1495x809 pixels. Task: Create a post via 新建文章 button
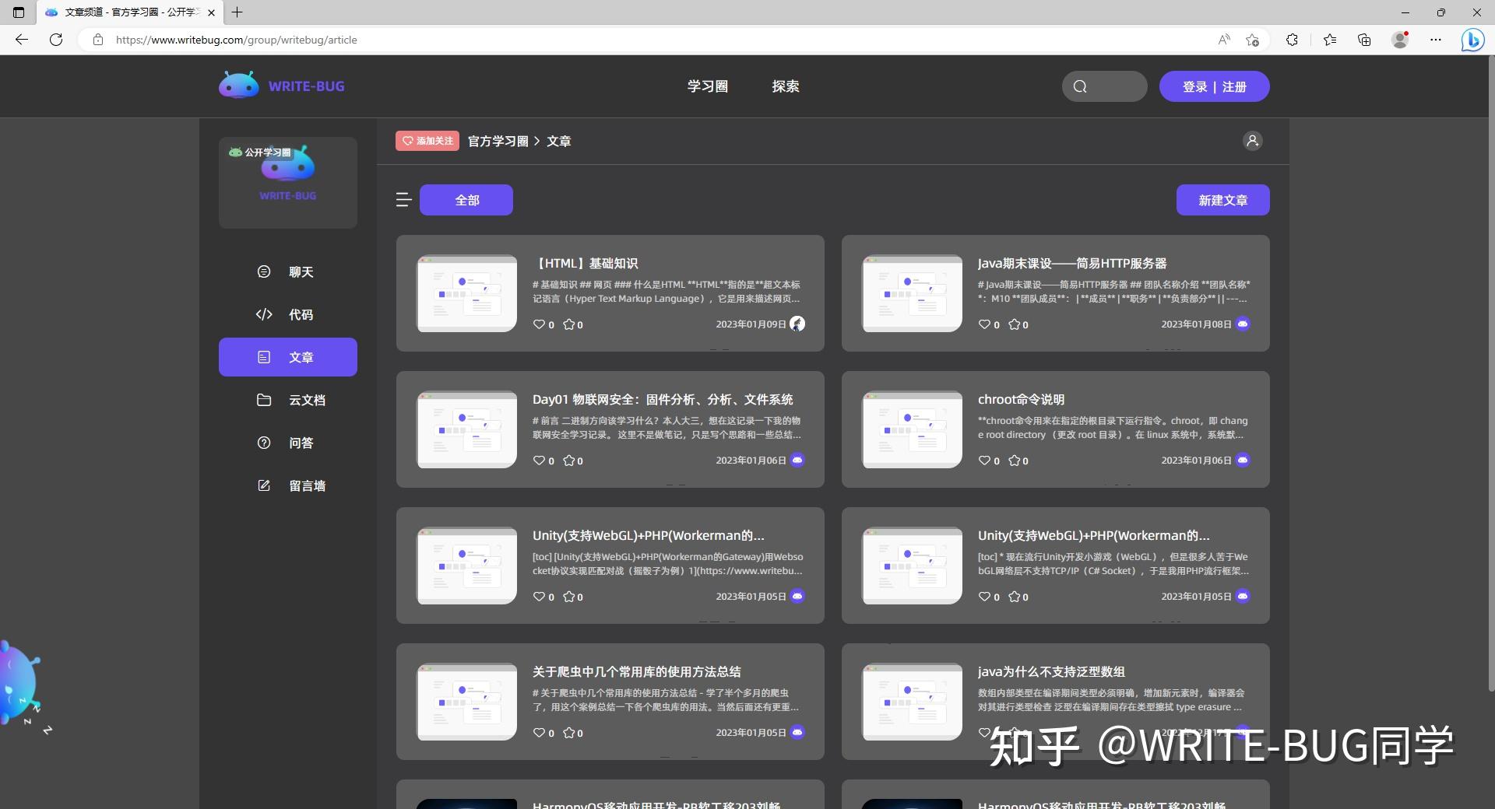click(1222, 200)
